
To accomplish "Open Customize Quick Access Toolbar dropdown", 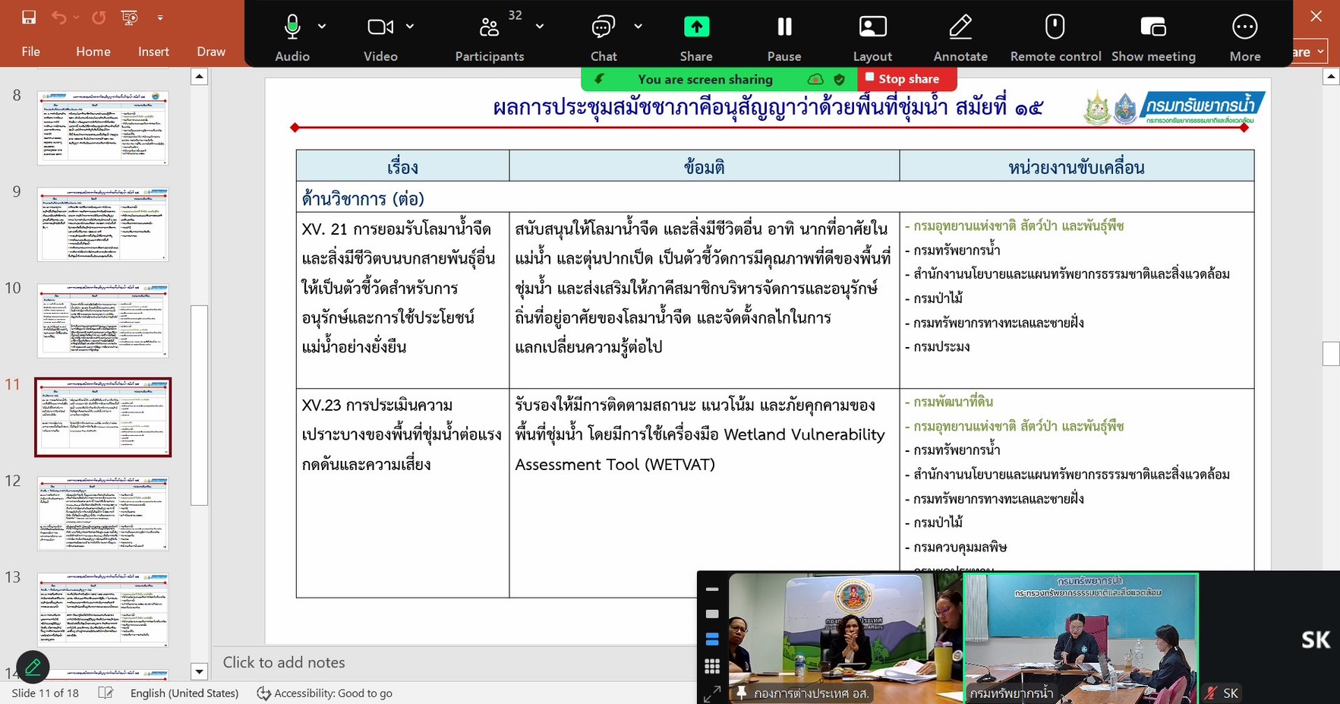I will pyautogui.click(x=160, y=17).
